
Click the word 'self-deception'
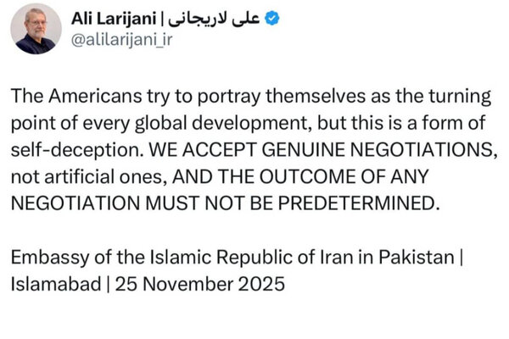pos(76,150)
